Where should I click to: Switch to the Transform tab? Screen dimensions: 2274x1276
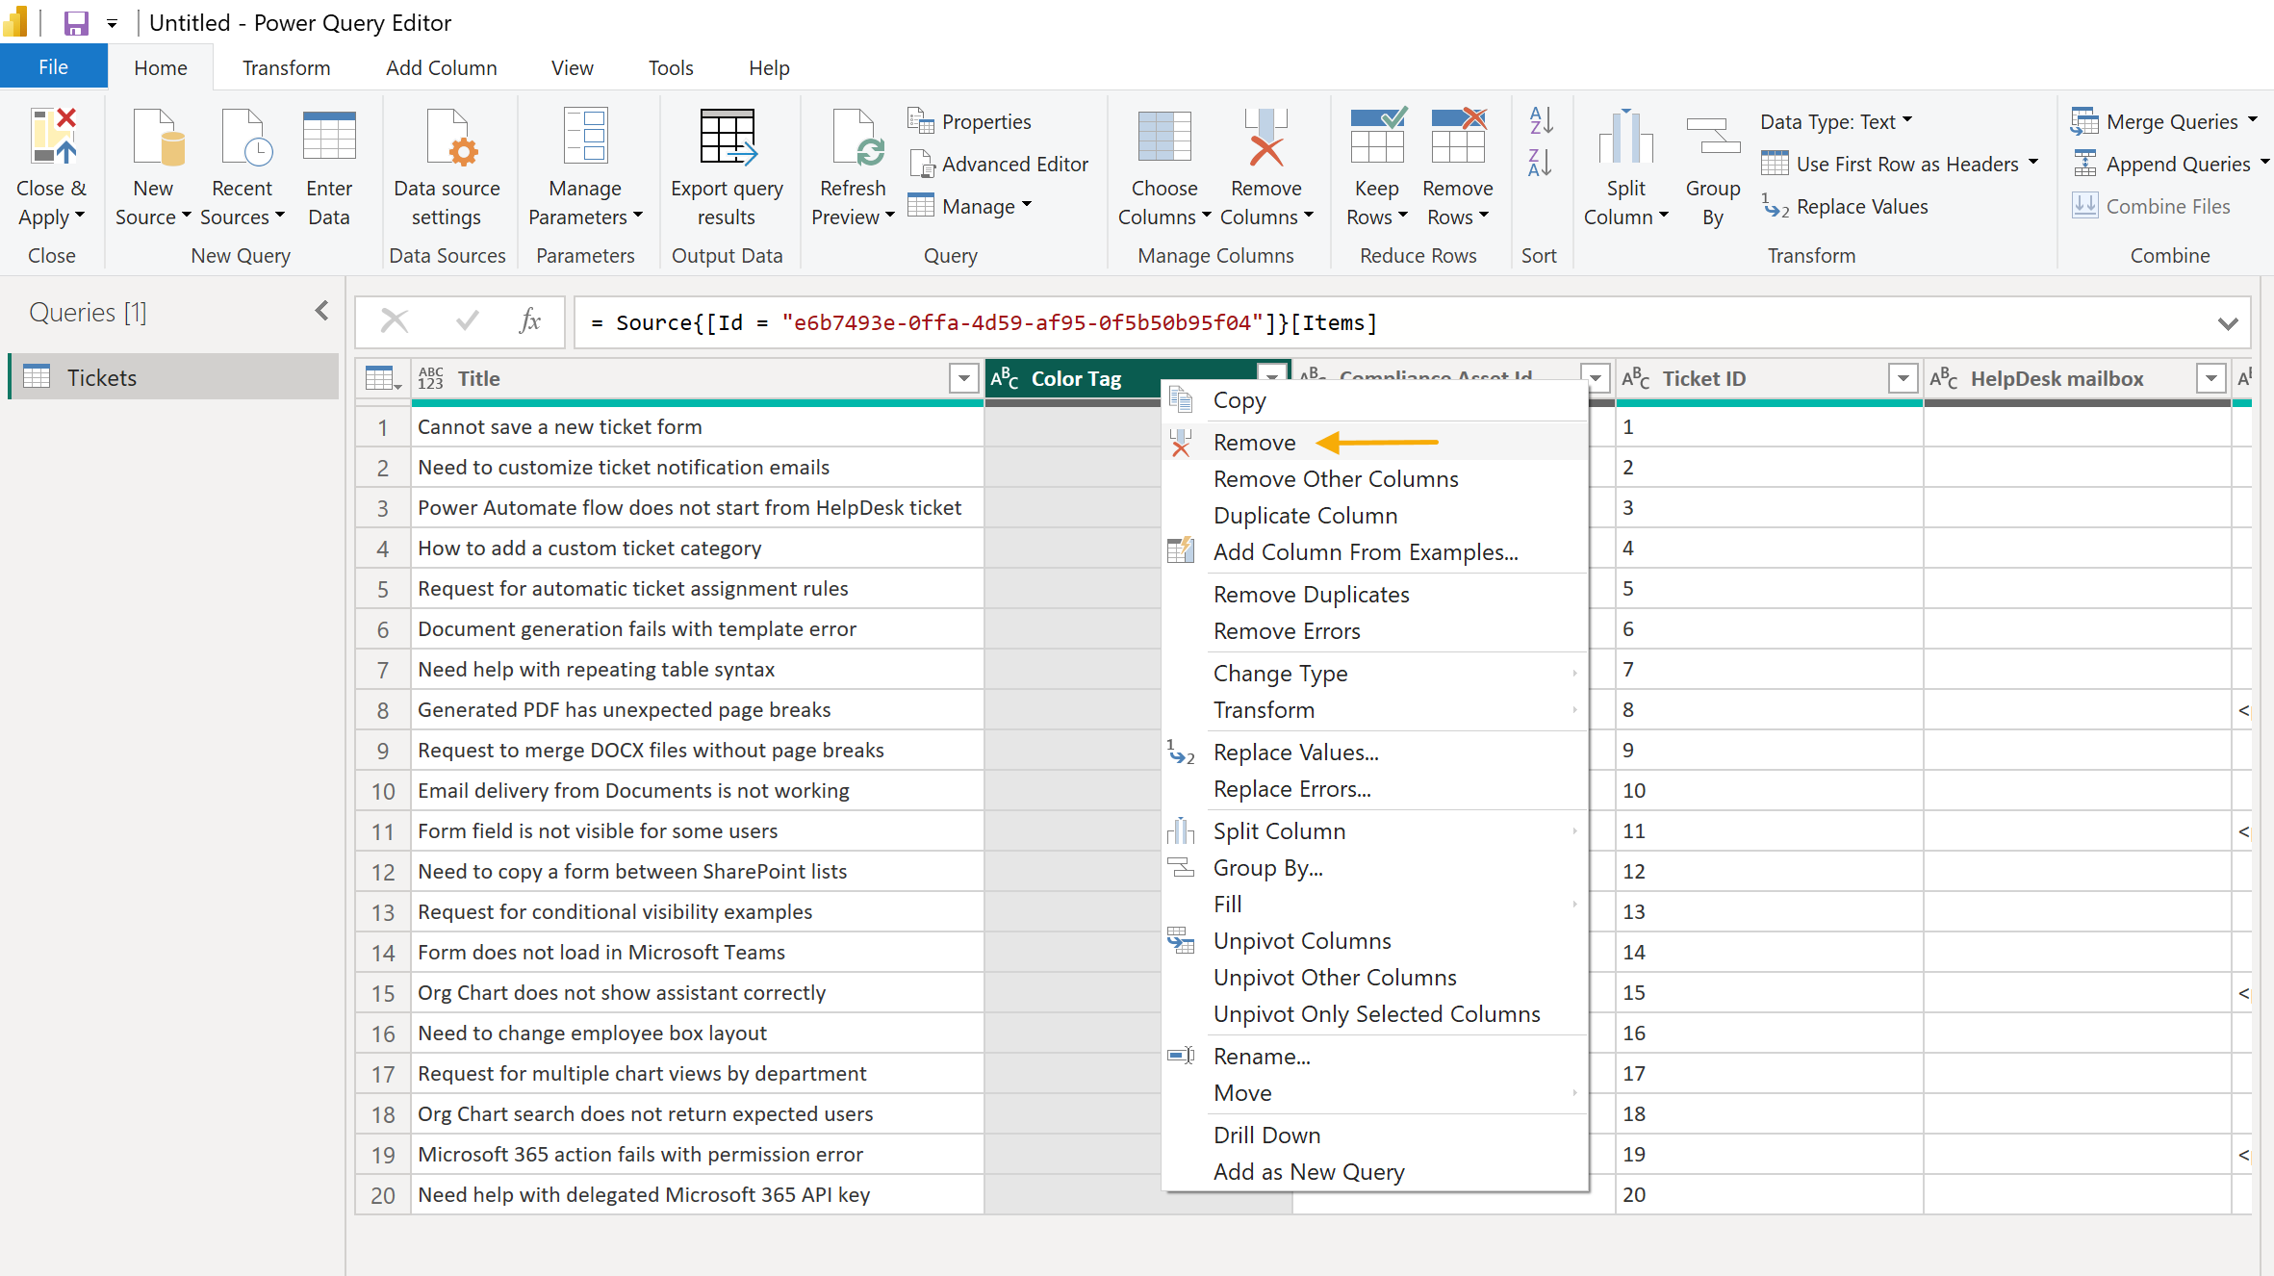click(x=286, y=67)
